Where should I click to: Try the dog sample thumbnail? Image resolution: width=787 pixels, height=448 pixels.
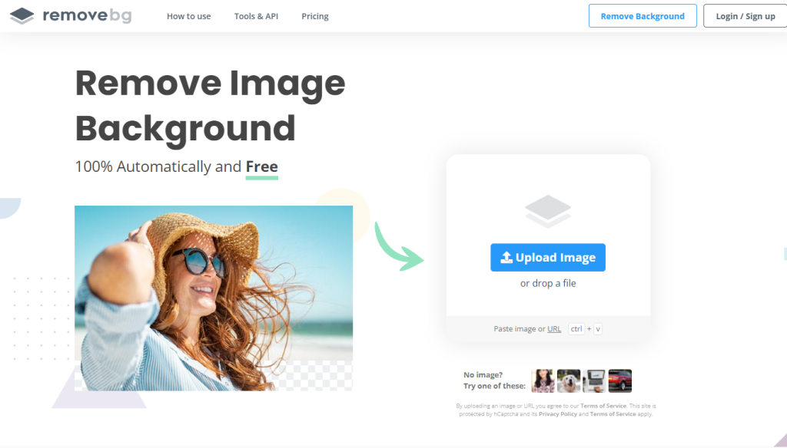[569, 380]
